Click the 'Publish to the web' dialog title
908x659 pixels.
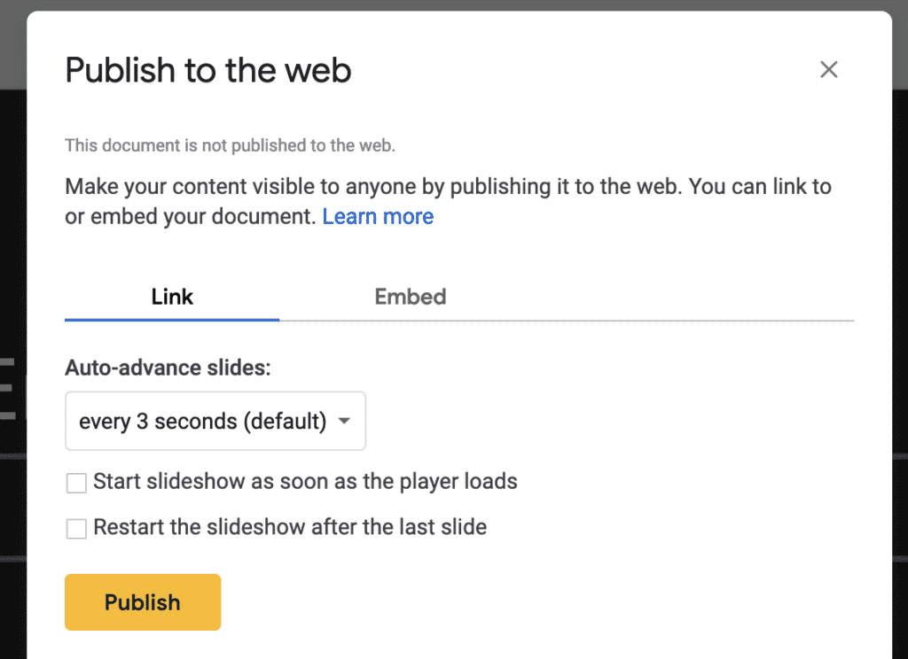(x=208, y=70)
